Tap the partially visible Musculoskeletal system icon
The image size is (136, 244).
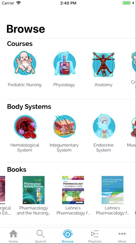(x=133, y=127)
